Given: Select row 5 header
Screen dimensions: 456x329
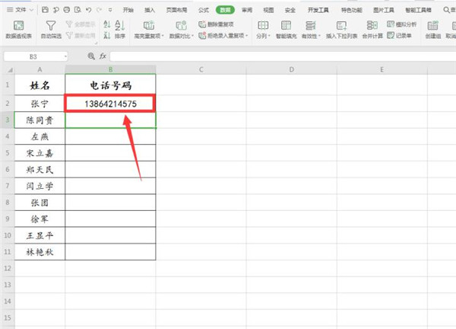Looking at the screenshot, I should point(8,153).
